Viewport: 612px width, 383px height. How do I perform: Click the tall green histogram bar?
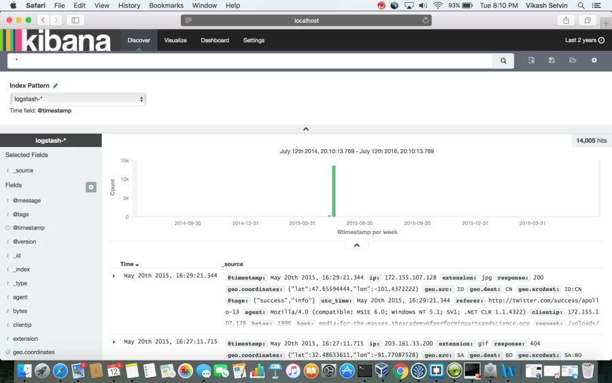pyautogui.click(x=334, y=191)
